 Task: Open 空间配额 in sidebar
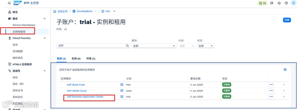coord(18,51)
